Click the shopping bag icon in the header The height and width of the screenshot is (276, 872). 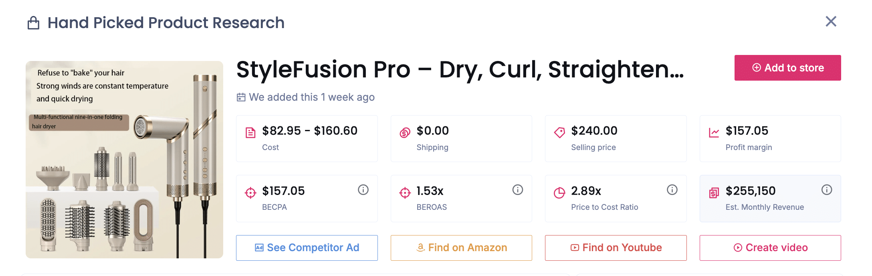[x=34, y=22]
